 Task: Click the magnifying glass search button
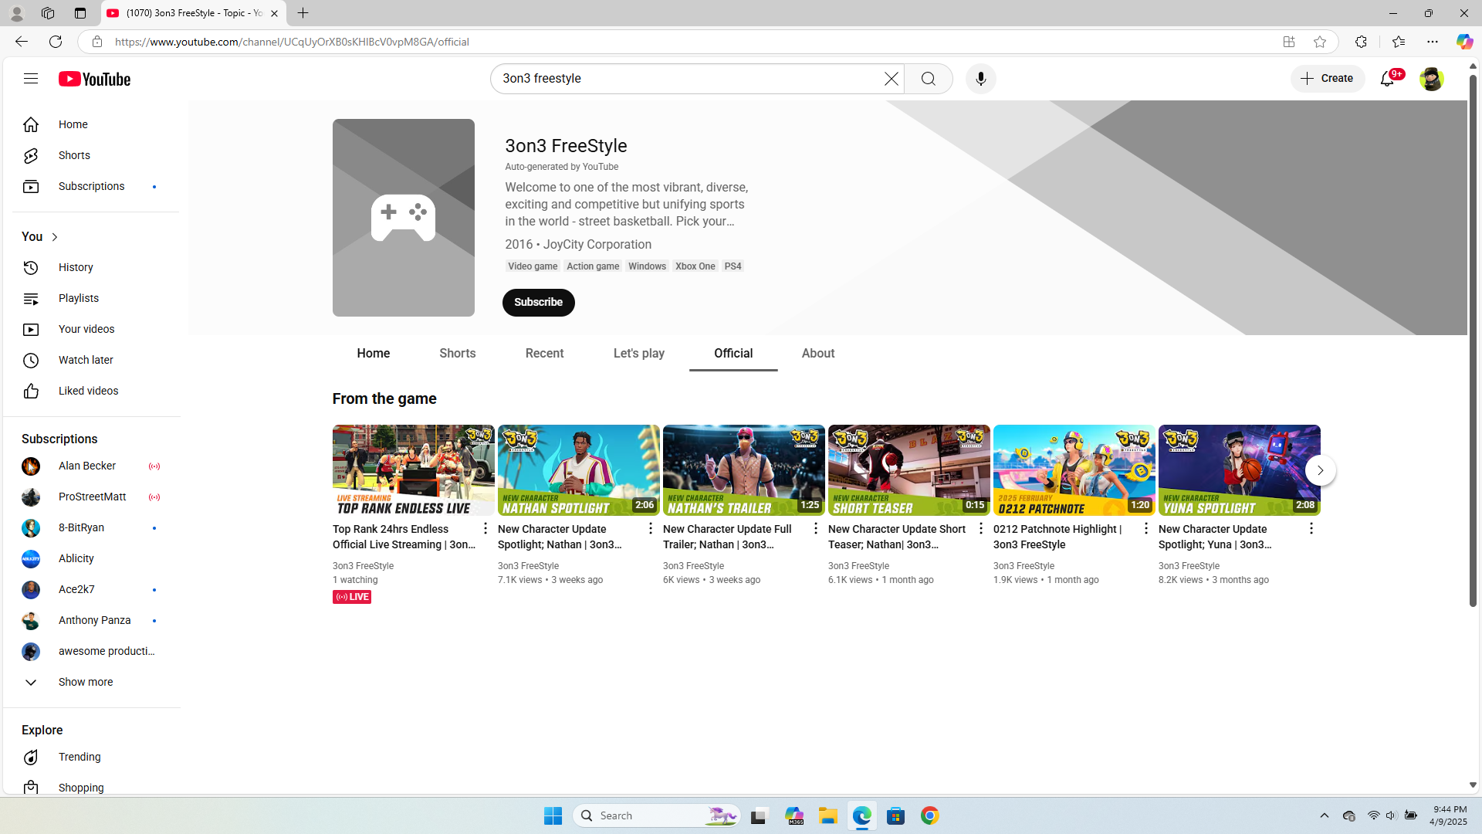tap(929, 79)
